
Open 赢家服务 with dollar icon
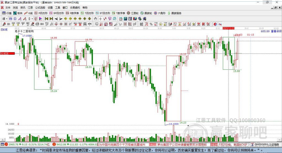[x=174, y=13]
